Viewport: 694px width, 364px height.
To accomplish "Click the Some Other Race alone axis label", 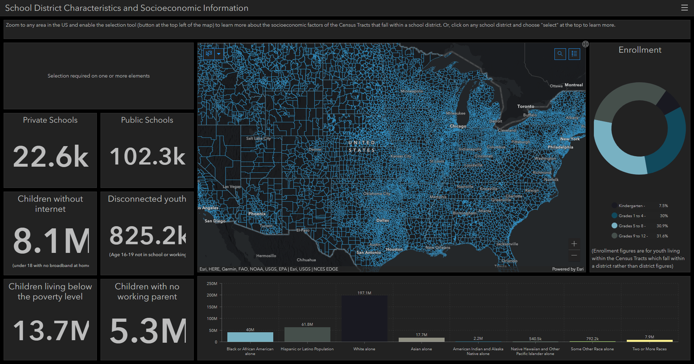I will 592,349.
